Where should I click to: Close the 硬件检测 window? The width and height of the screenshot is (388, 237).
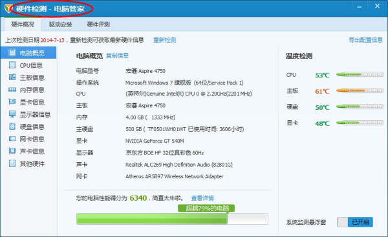click(377, 6)
